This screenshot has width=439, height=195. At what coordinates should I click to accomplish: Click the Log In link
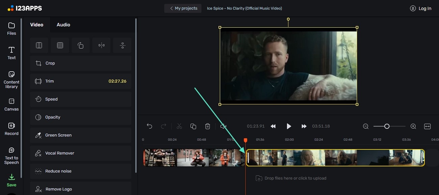pos(421,8)
